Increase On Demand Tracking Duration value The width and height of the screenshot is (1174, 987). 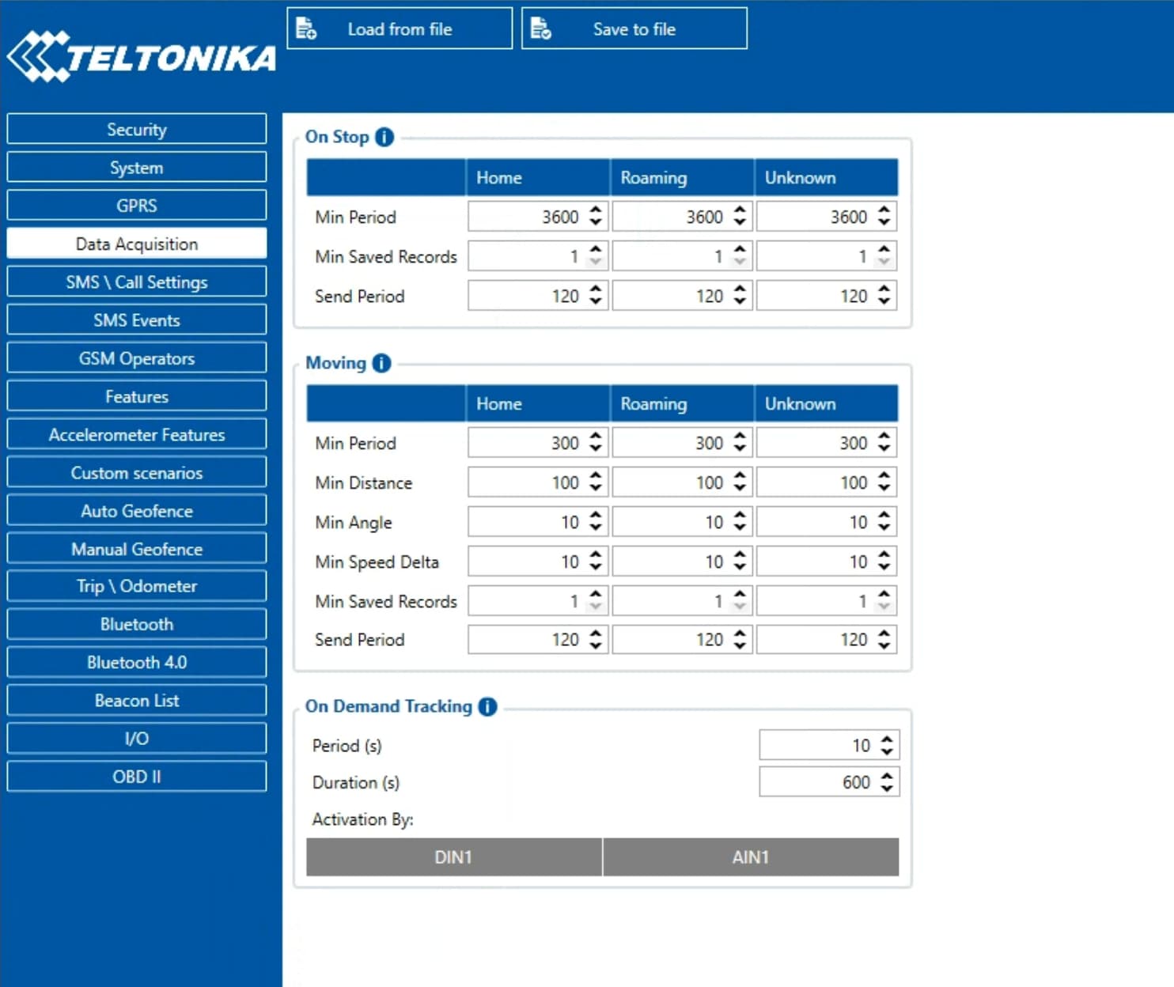(887, 776)
